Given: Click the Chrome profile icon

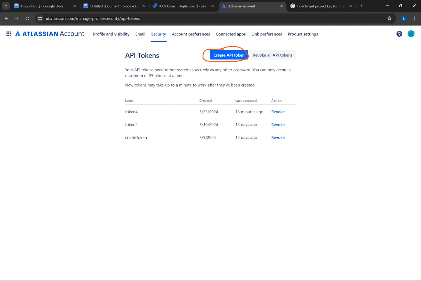Looking at the screenshot, I should point(404,18).
